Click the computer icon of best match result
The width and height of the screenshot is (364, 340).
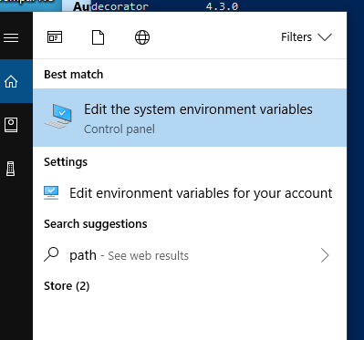(58, 116)
